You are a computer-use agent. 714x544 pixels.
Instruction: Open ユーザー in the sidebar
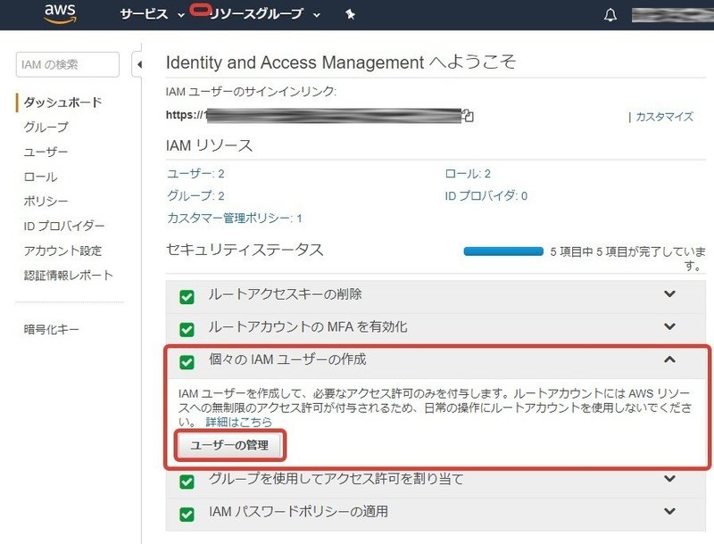pos(46,152)
